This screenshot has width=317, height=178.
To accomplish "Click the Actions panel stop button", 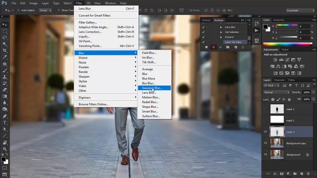I will point(207,47).
